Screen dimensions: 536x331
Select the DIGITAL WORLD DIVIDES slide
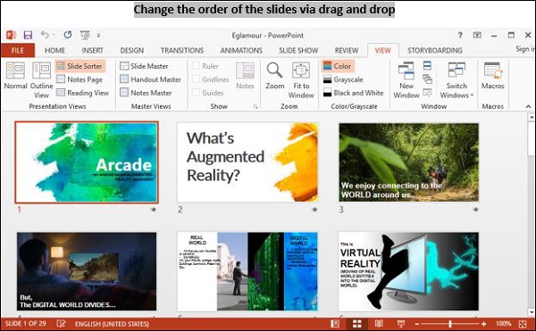coord(87,271)
